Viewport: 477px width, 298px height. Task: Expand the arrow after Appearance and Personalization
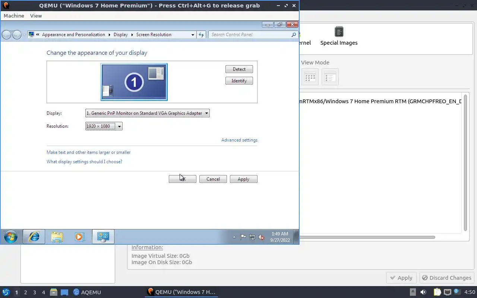click(x=110, y=35)
